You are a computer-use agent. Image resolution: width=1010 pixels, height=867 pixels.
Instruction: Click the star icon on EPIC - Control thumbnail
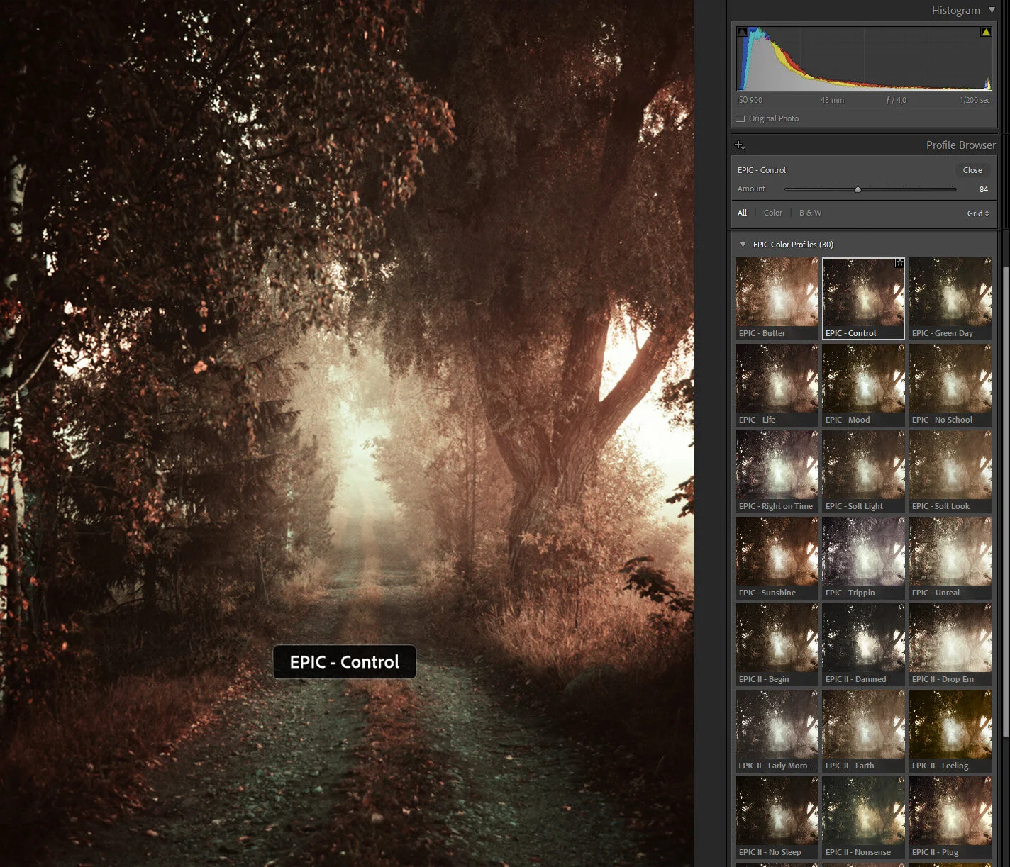pyautogui.click(x=899, y=262)
